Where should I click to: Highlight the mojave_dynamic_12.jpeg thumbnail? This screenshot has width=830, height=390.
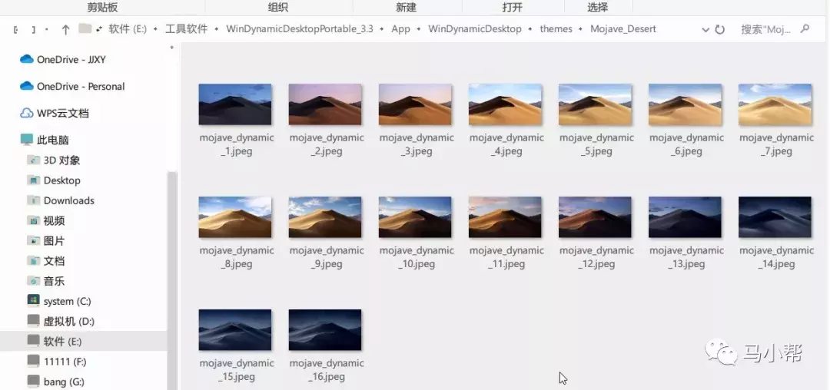595,217
